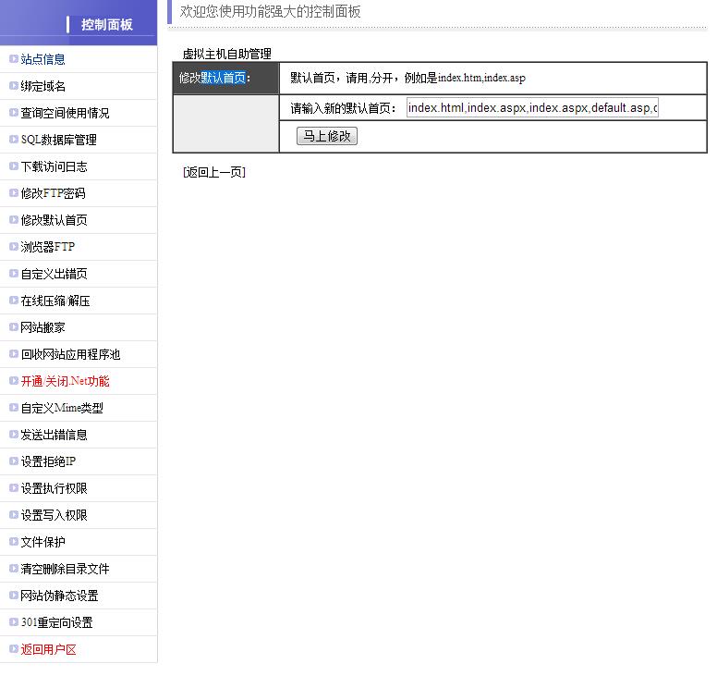717x676 pixels.
Task: Go to 浏览器FTP menu entry
Action: pyautogui.click(x=48, y=247)
